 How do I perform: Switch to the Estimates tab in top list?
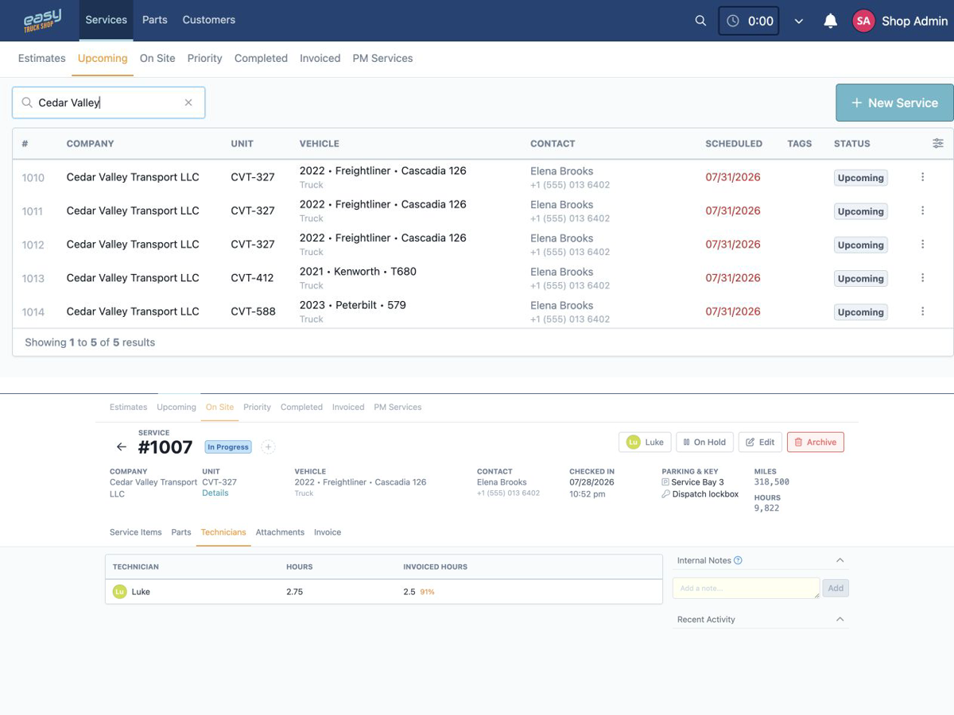click(41, 58)
